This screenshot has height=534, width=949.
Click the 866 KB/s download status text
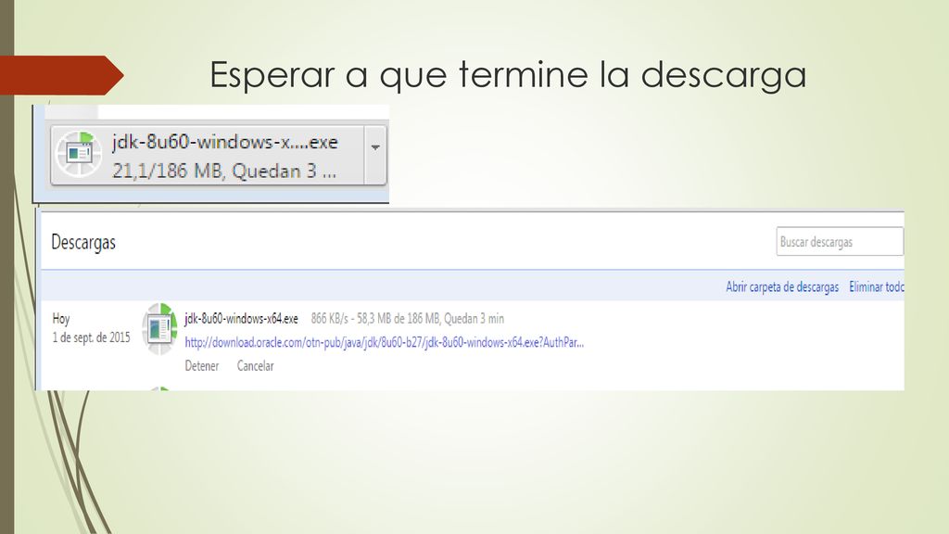pyautogui.click(x=408, y=319)
